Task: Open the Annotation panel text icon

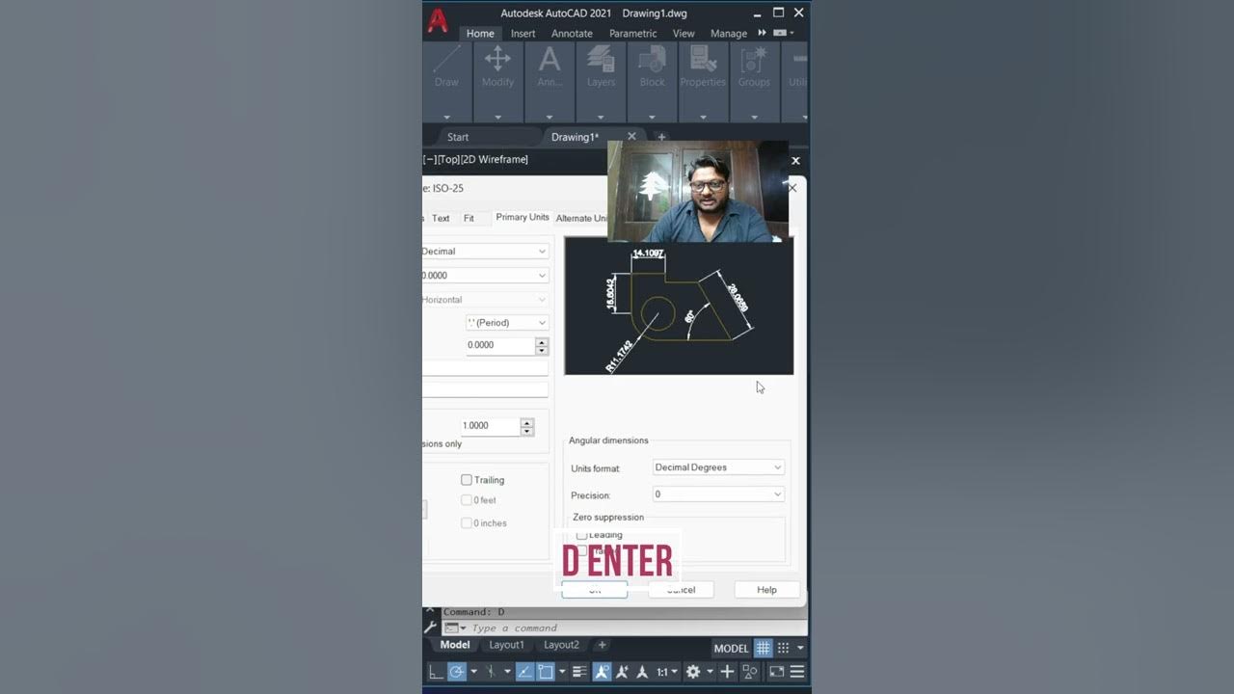Action: point(550,60)
